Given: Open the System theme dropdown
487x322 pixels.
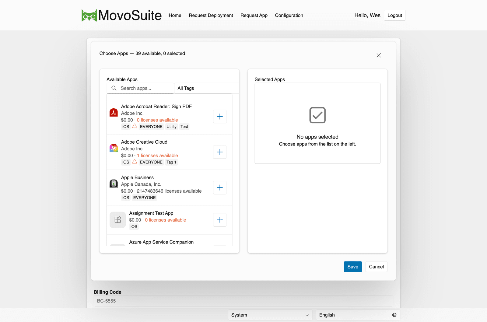Looking at the screenshot, I should coord(270,315).
